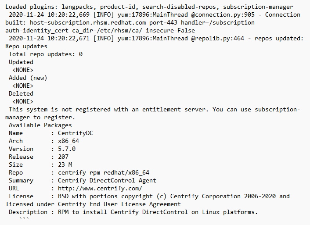Click the 'Added (new)' section label
This screenshot has height=225, width=310.
[x=28, y=78]
